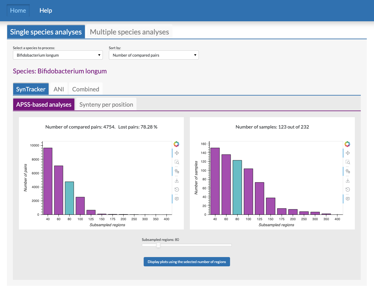
Task: Switch to Synteny per position tab
Action: click(106, 105)
